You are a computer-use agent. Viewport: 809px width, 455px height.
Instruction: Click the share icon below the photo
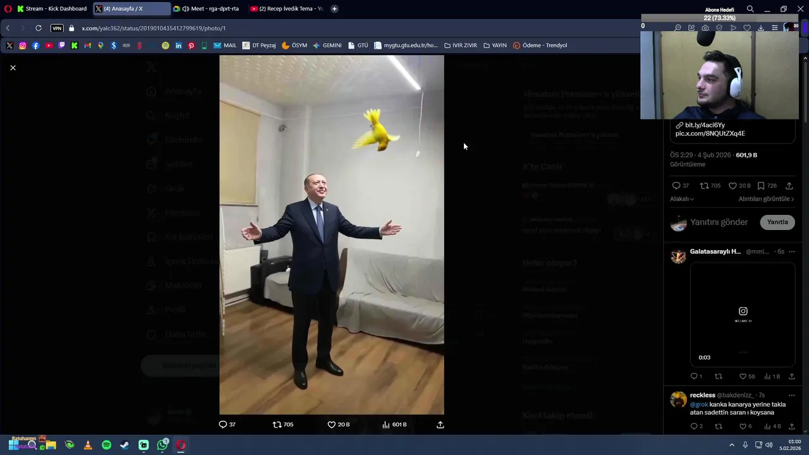(441, 425)
